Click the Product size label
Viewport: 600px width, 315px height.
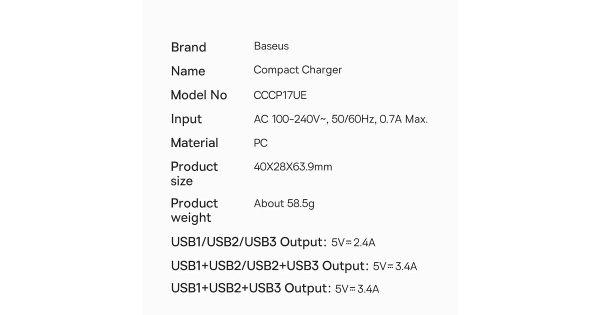tap(194, 173)
